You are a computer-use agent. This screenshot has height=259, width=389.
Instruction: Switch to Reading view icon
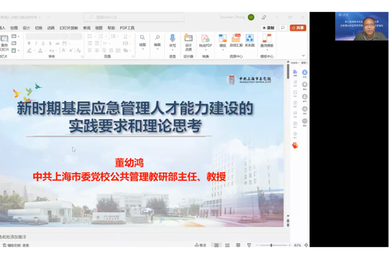[x=238, y=245]
